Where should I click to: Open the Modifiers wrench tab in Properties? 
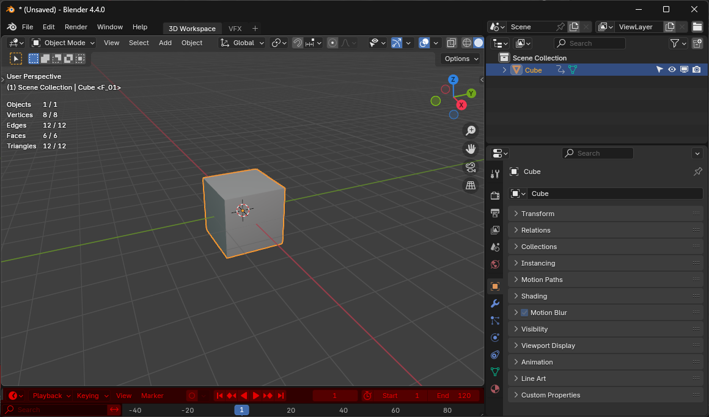point(495,303)
